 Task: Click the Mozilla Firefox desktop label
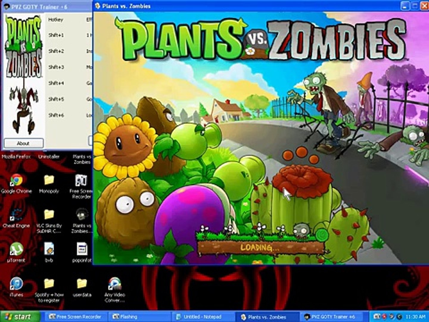(x=16, y=157)
